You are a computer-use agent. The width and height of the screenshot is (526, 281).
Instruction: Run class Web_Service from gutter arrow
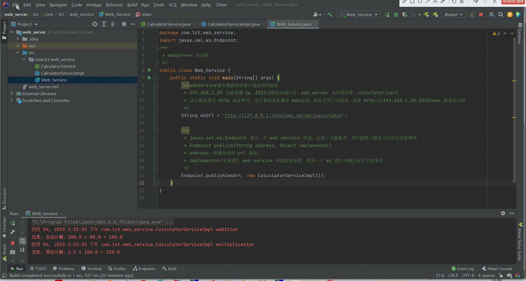click(149, 70)
